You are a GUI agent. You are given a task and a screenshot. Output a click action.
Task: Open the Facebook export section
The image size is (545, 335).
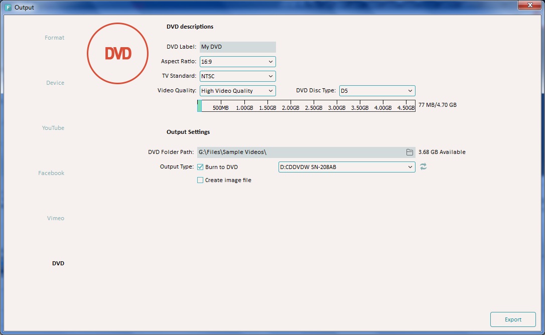(x=51, y=173)
